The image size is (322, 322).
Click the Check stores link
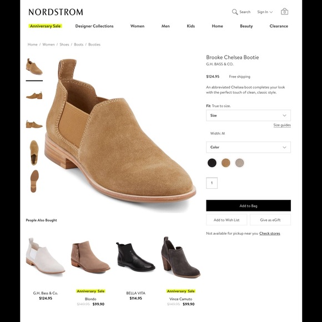[x=270, y=234]
